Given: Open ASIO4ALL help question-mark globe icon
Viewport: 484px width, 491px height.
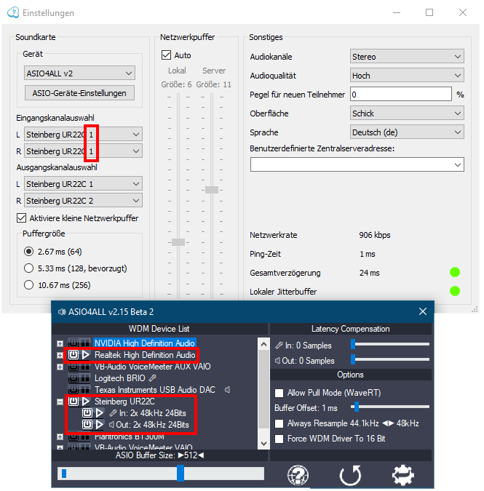Looking at the screenshot, I should click(x=298, y=475).
